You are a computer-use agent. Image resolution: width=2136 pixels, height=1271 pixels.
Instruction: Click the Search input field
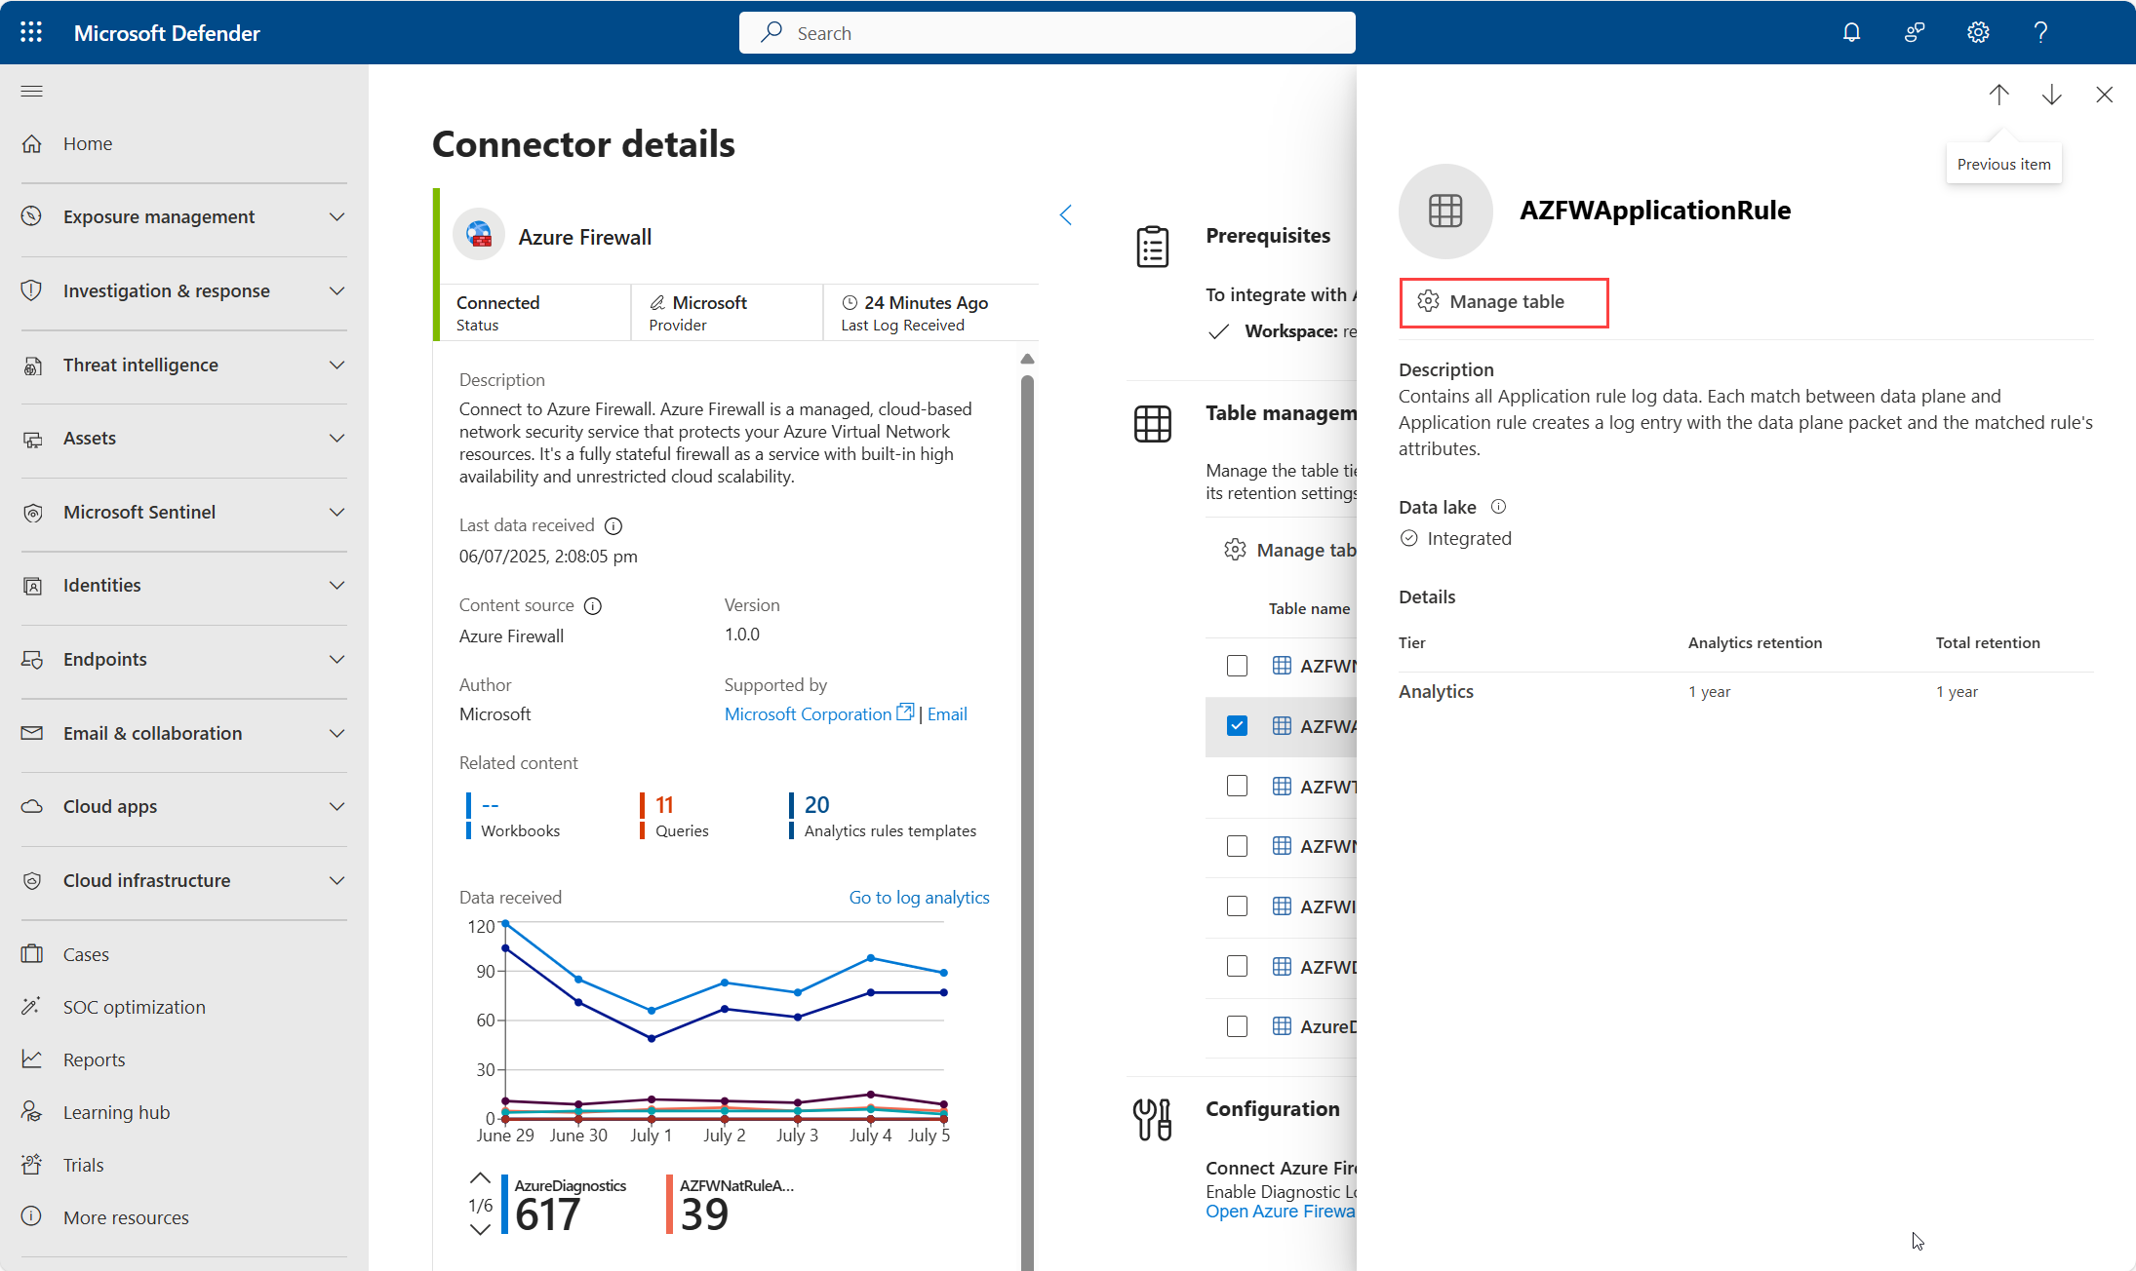pyautogui.click(x=1047, y=33)
